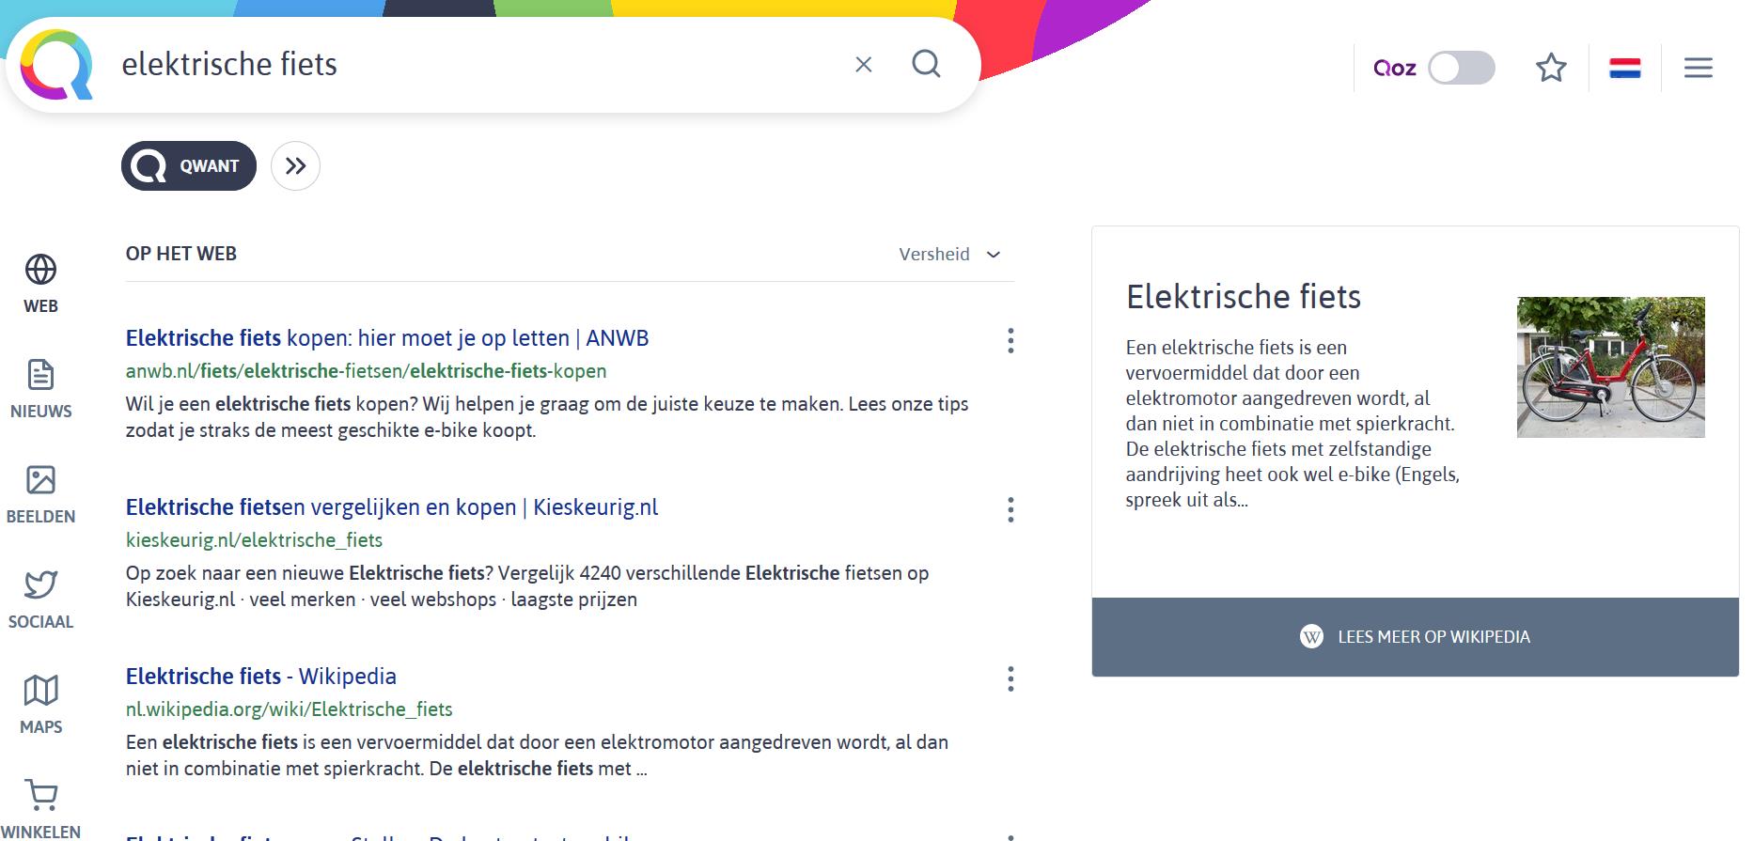This screenshot has height=841, width=1754.
Task: Open the hamburger menu
Action: pyautogui.click(x=1698, y=68)
